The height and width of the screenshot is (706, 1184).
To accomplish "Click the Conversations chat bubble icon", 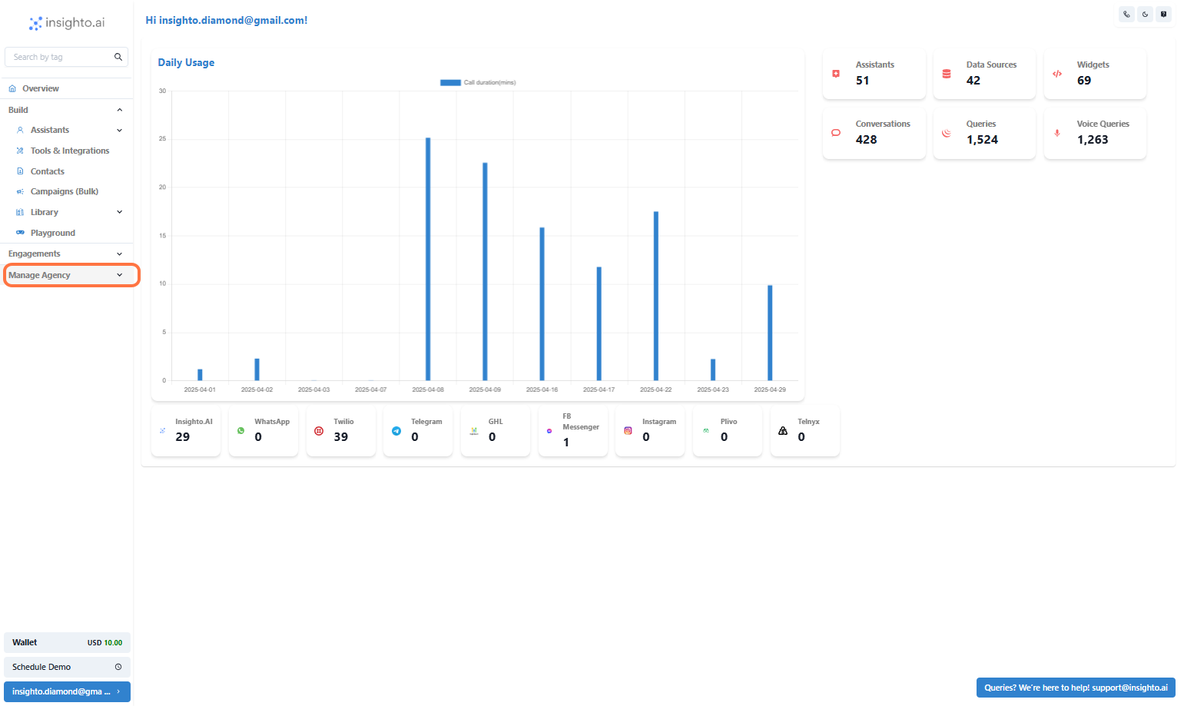I will coord(836,133).
